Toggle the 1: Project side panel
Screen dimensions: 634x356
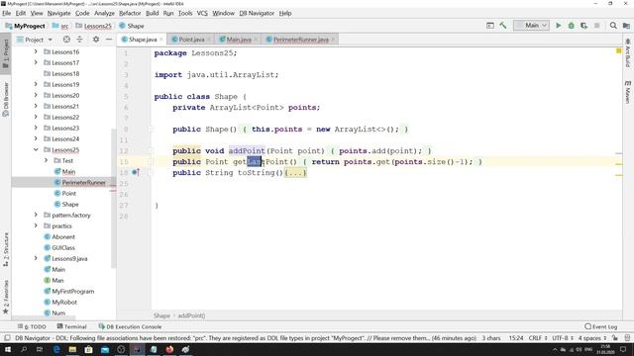pos(6,53)
